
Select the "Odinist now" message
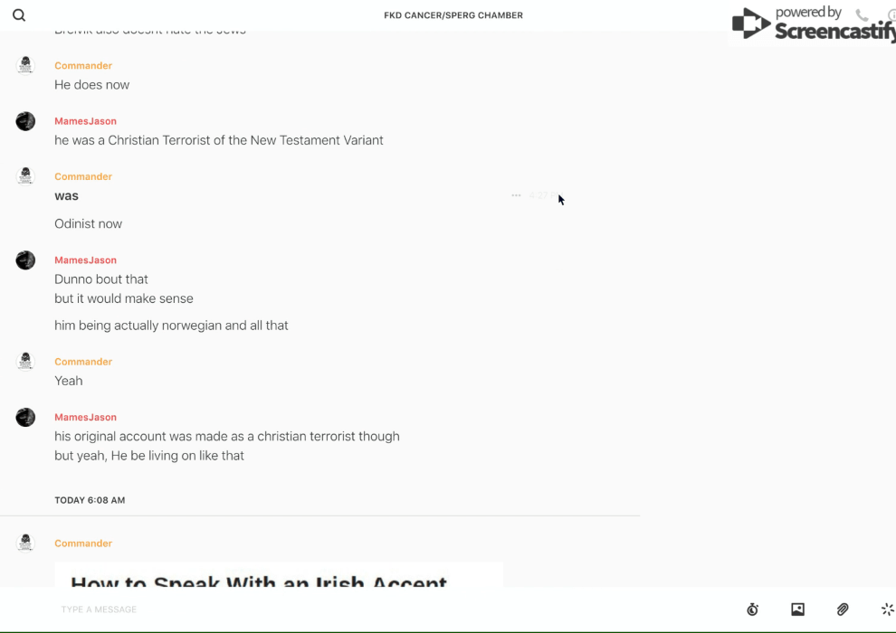click(89, 223)
